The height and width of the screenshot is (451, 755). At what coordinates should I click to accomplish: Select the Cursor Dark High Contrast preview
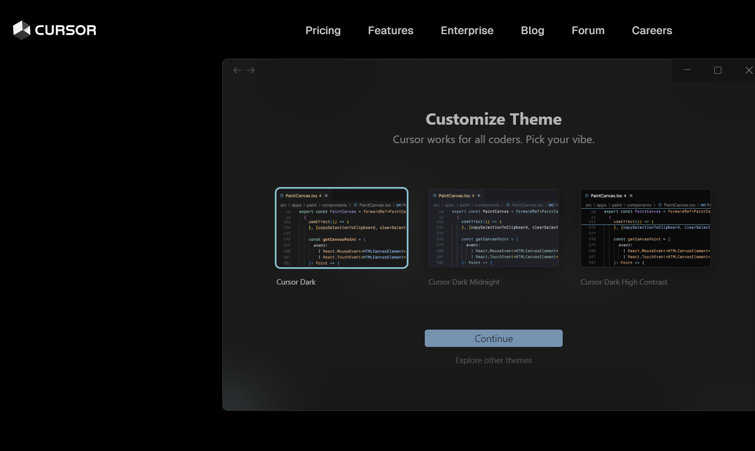[x=646, y=228]
